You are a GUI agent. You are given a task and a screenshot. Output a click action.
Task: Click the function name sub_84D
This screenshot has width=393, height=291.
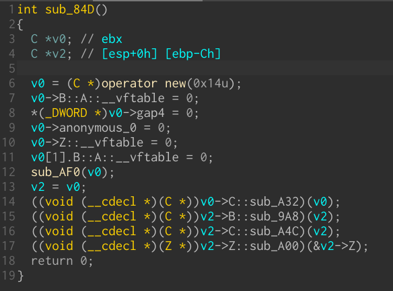tap(69, 10)
